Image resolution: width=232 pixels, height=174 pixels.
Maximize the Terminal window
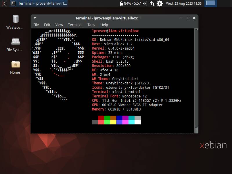pyautogui.click(x=188, y=18)
